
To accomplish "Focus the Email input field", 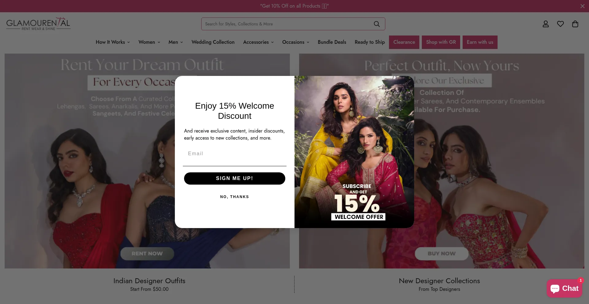I will [235, 154].
